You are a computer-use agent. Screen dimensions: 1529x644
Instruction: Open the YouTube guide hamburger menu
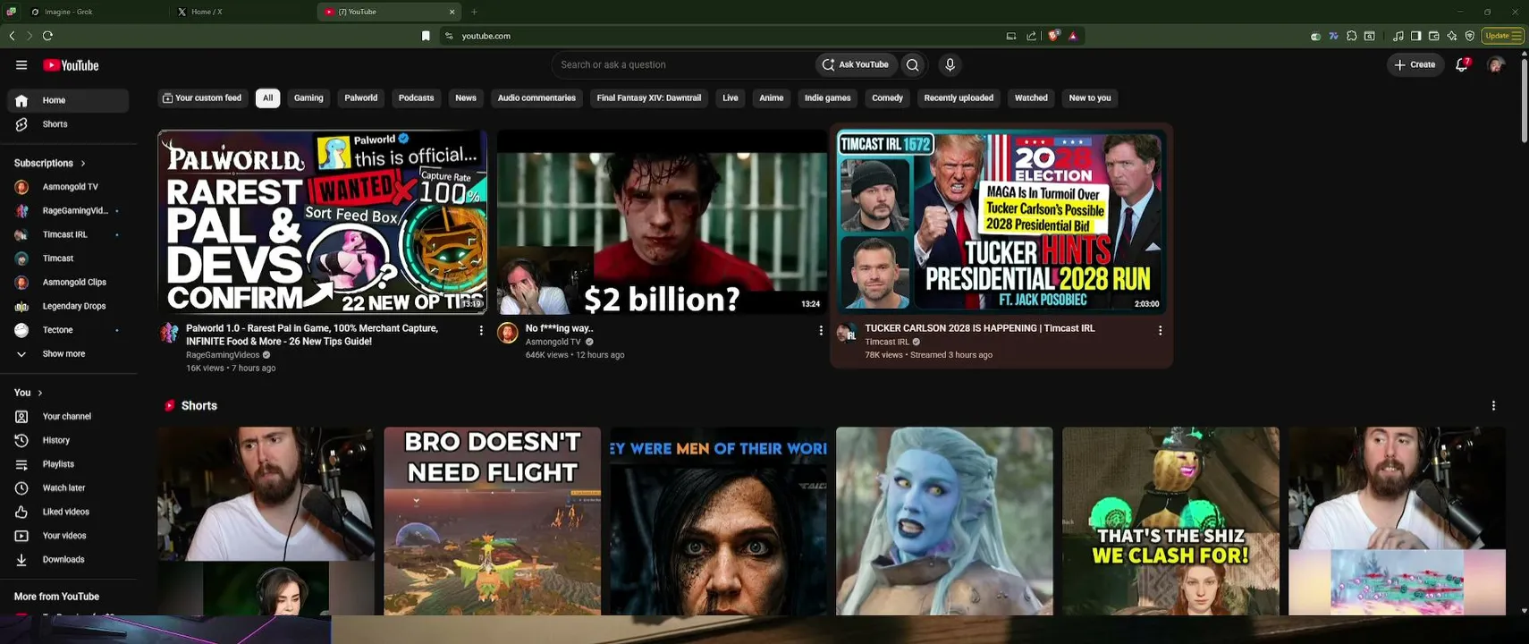coord(21,65)
